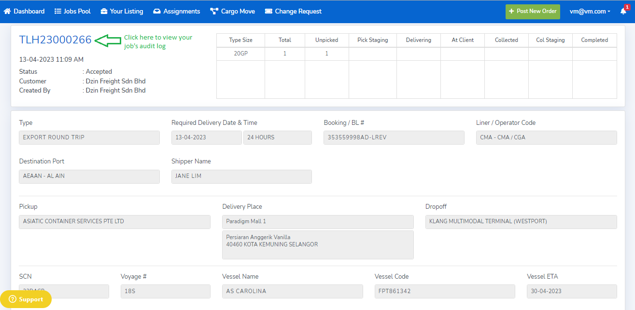Click the Shipper Name field
This screenshot has width=635, height=310.
point(241,176)
